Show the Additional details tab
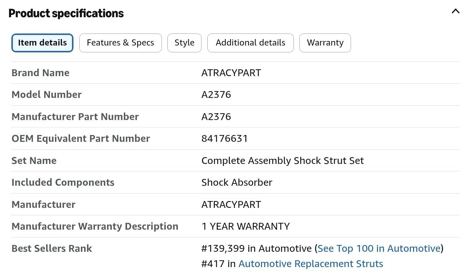 click(251, 43)
